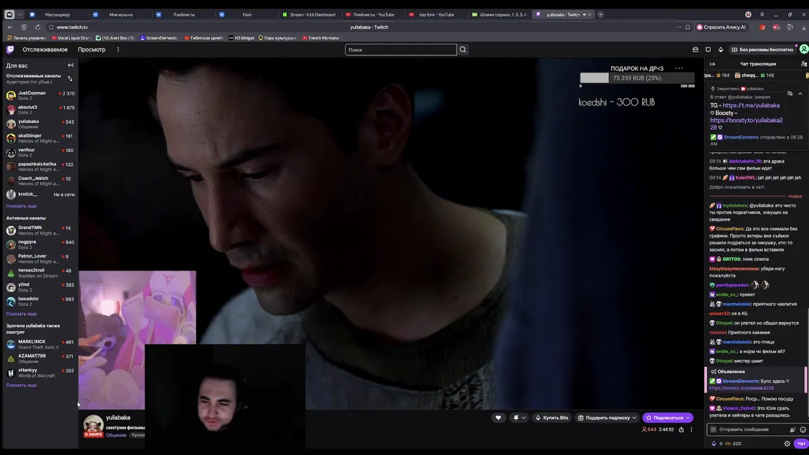The width and height of the screenshot is (809, 455).
Task: Click the Новое new messages marker
Action: tap(795, 196)
